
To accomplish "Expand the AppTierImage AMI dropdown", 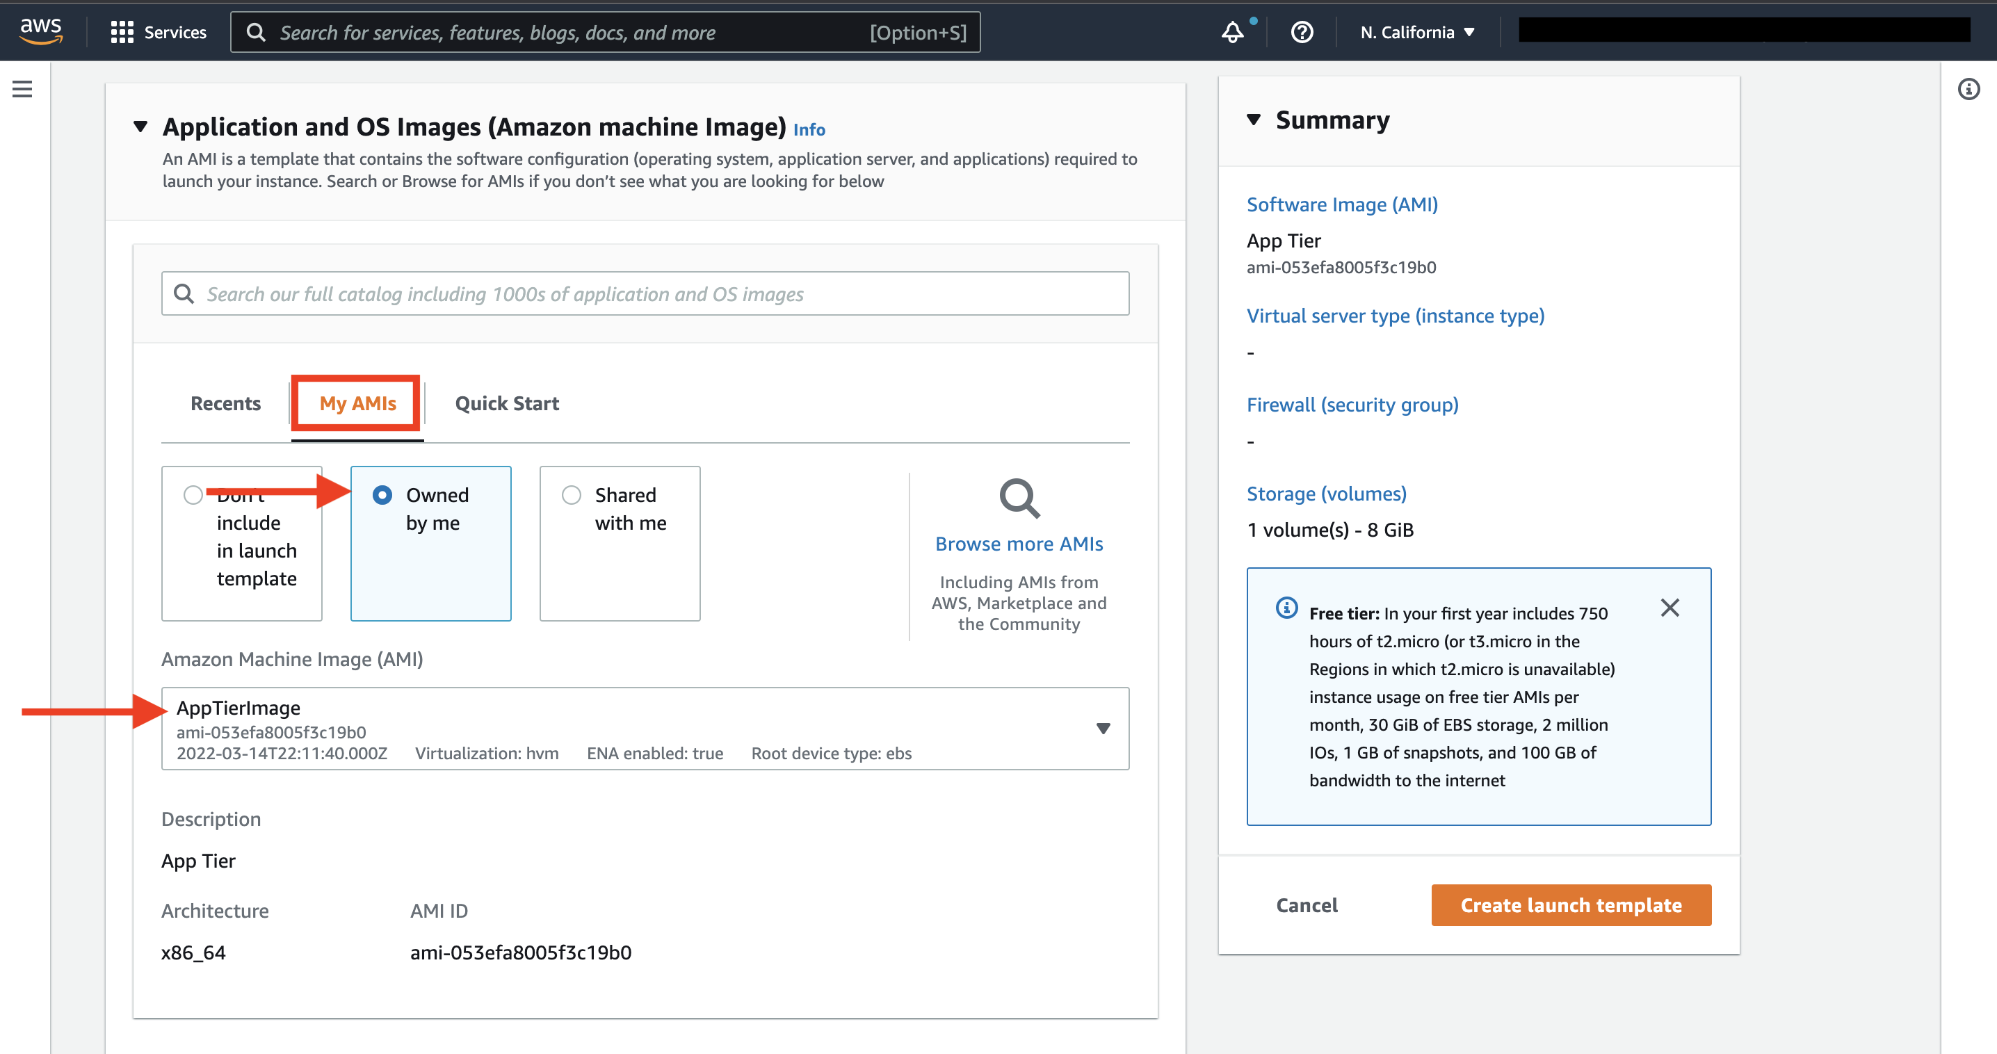I will (x=645, y=729).
